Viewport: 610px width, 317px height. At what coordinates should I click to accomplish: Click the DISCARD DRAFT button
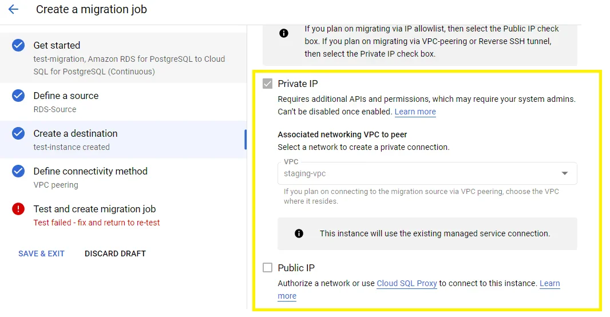pyautogui.click(x=115, y=253)
